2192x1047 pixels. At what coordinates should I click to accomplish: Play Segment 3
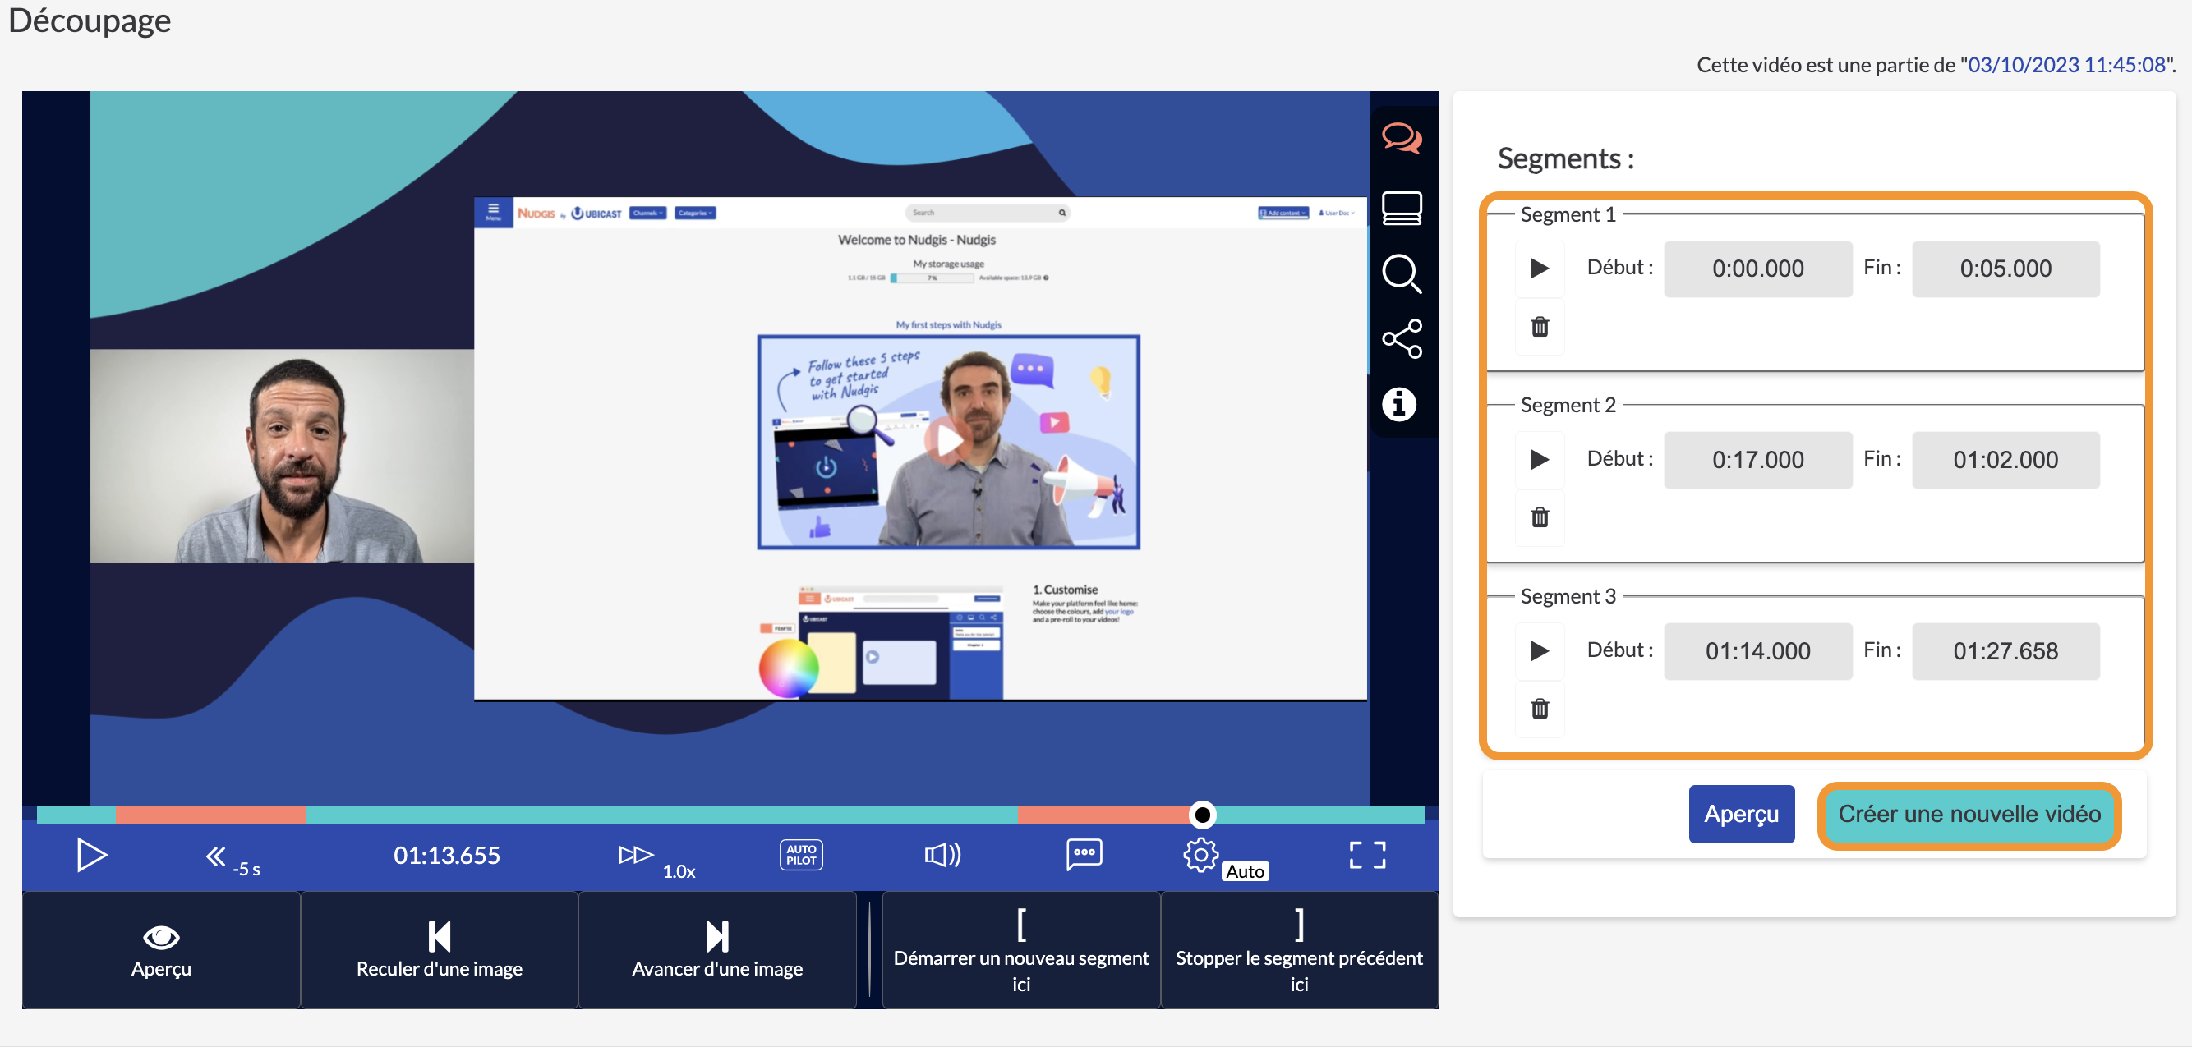(1540, 651)
